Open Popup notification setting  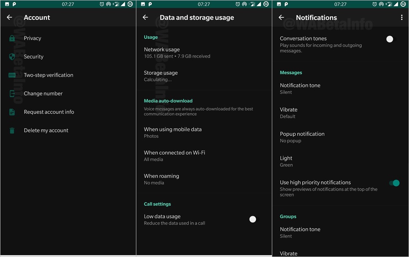pos(302,137)
